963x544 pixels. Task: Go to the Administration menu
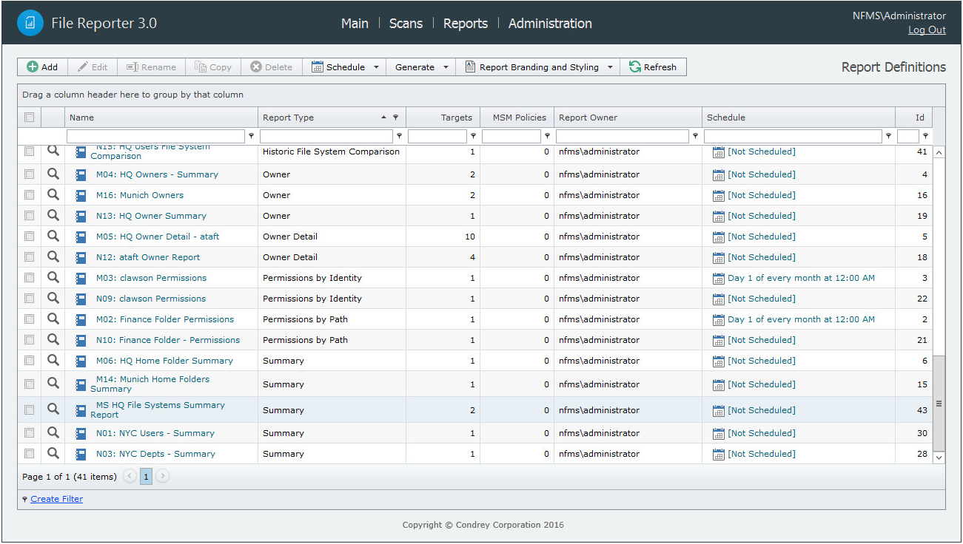[x=550, y=24]
